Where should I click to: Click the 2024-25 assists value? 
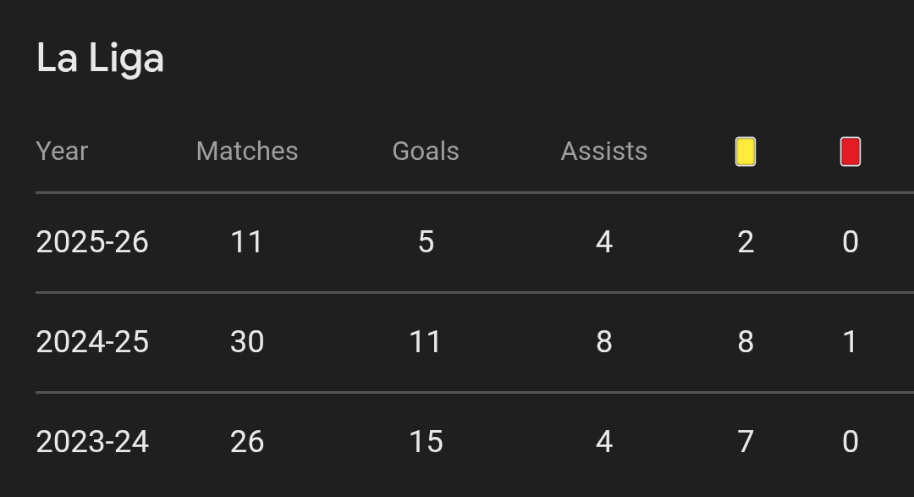(603, 342)
